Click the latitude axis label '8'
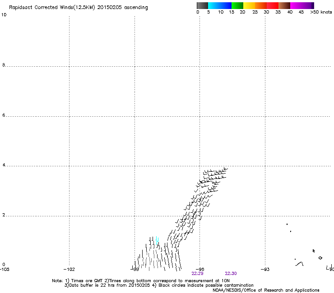The height and width of the screenshot is (293, 334). pyautogui.click(x=4, y=65)
